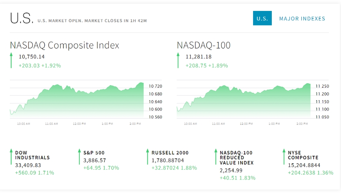The image size is (341, 195).
Task: Click the NASDAQ Composite intraday area chart
Action: pyautogui.click(x=77, y=101)
